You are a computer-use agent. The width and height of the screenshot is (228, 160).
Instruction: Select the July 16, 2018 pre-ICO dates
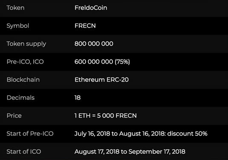pos(120,134)
